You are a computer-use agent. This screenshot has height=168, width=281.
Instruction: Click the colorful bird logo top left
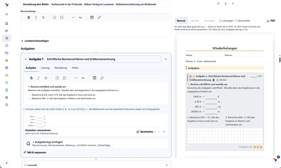pos(7,5)
